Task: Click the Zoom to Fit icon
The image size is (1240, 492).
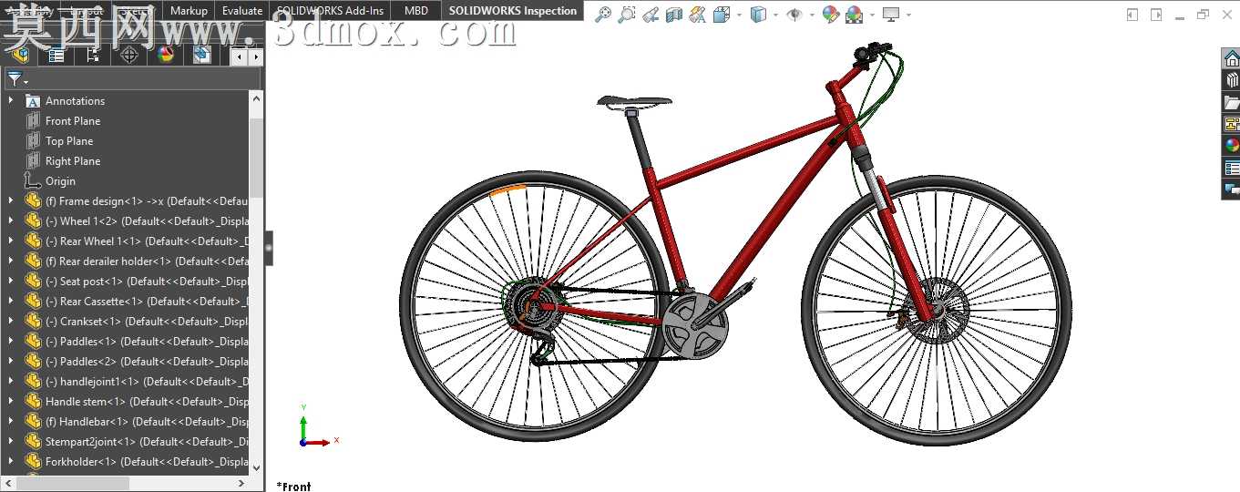Action: [602, 15]
